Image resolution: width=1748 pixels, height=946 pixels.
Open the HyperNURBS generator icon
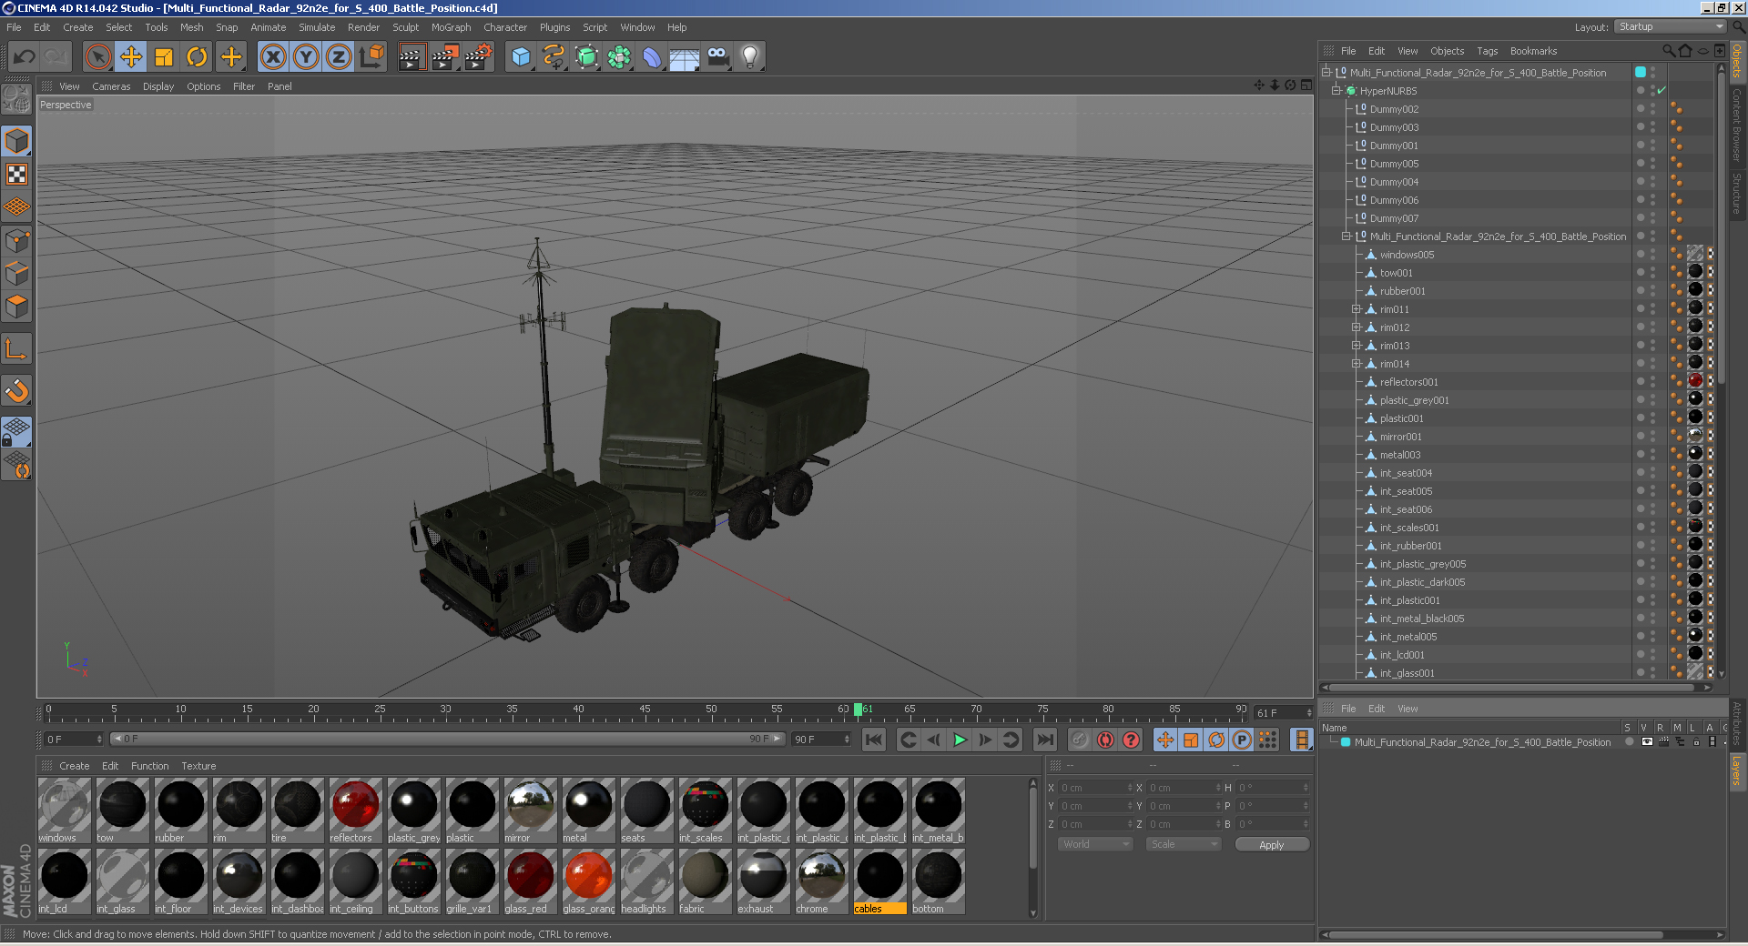pyautogui.click(x=586, y=56)
